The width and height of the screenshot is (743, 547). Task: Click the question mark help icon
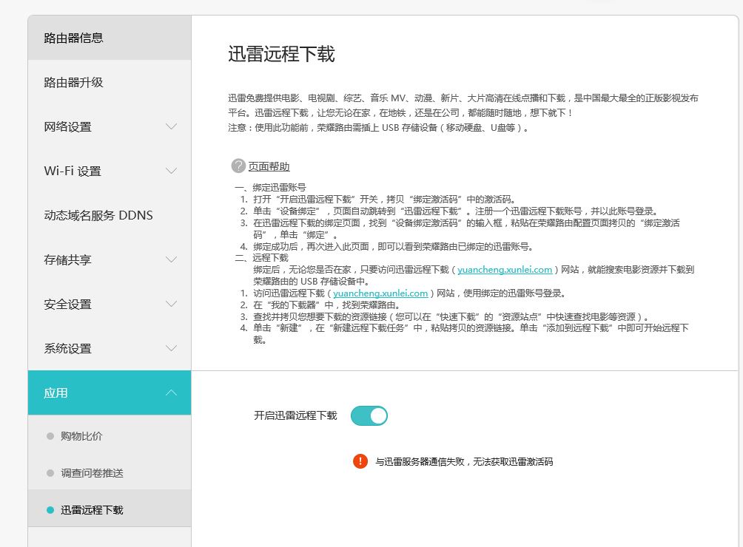coord(238,166)
